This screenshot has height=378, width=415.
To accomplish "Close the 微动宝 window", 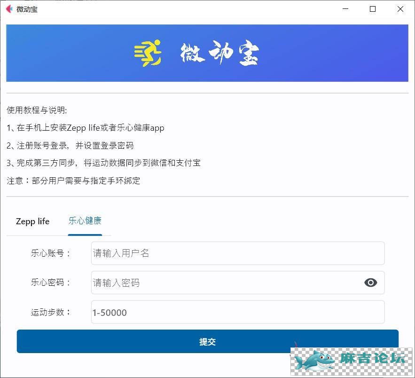I will 400,9.
